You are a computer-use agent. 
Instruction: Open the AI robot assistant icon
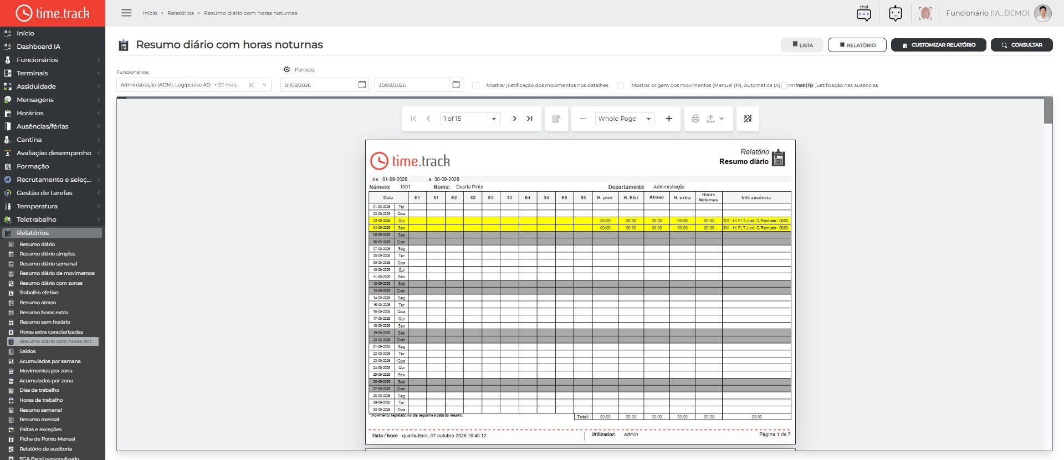(895, 13)
